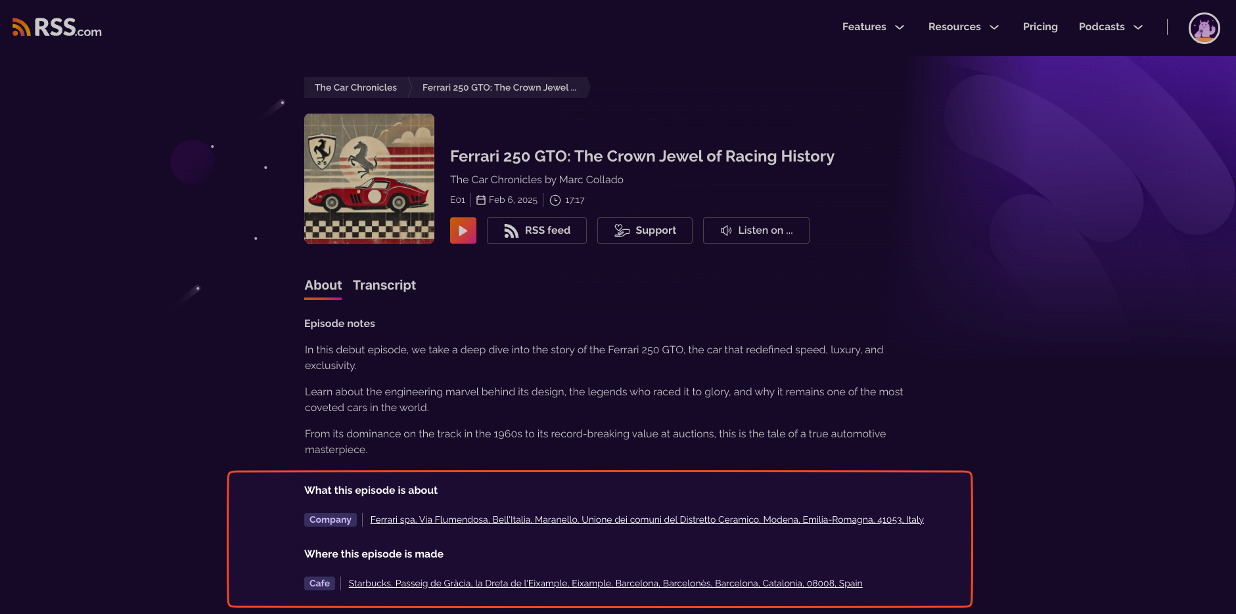Select the About tab
Image resolution: width=1236 pixels, height=614 pixels.
tap(323, 286)
